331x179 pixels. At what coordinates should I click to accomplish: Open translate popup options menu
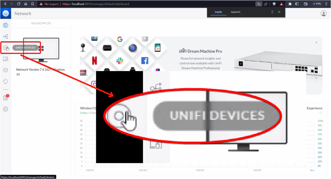pyautogui.click(x=272, y=12)
